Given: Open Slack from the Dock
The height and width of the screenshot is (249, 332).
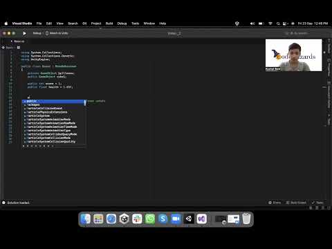Looking at the screenshot, I should tap(137, 219).
